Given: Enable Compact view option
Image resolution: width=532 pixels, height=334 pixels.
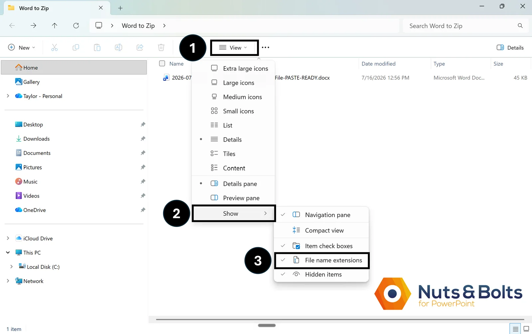Looking at the screenshot, I should [322, 230].
